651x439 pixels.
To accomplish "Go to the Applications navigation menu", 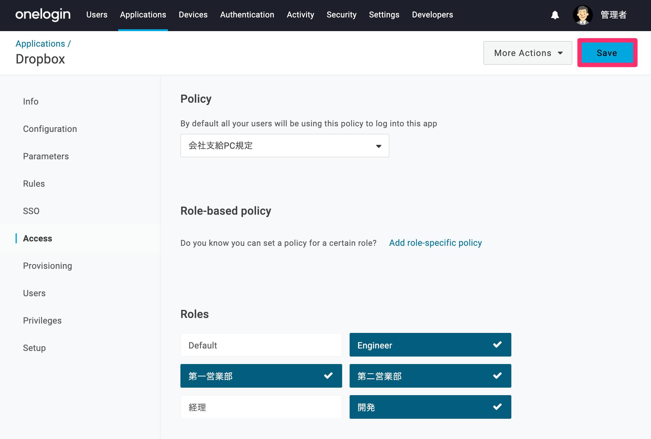I will coord(143,15).
